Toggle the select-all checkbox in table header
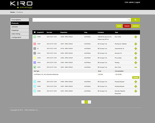The image size is (155, 123). tap(35, 32)
